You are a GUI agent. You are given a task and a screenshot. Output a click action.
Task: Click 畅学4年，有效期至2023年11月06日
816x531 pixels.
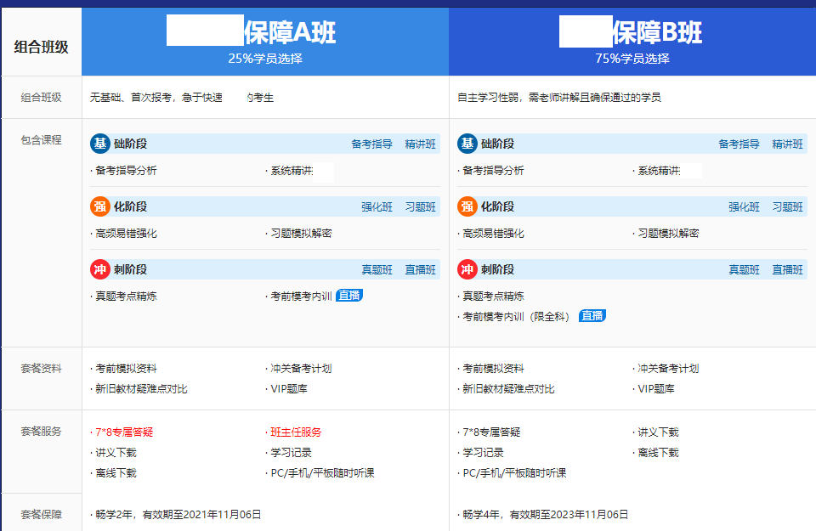546,514
